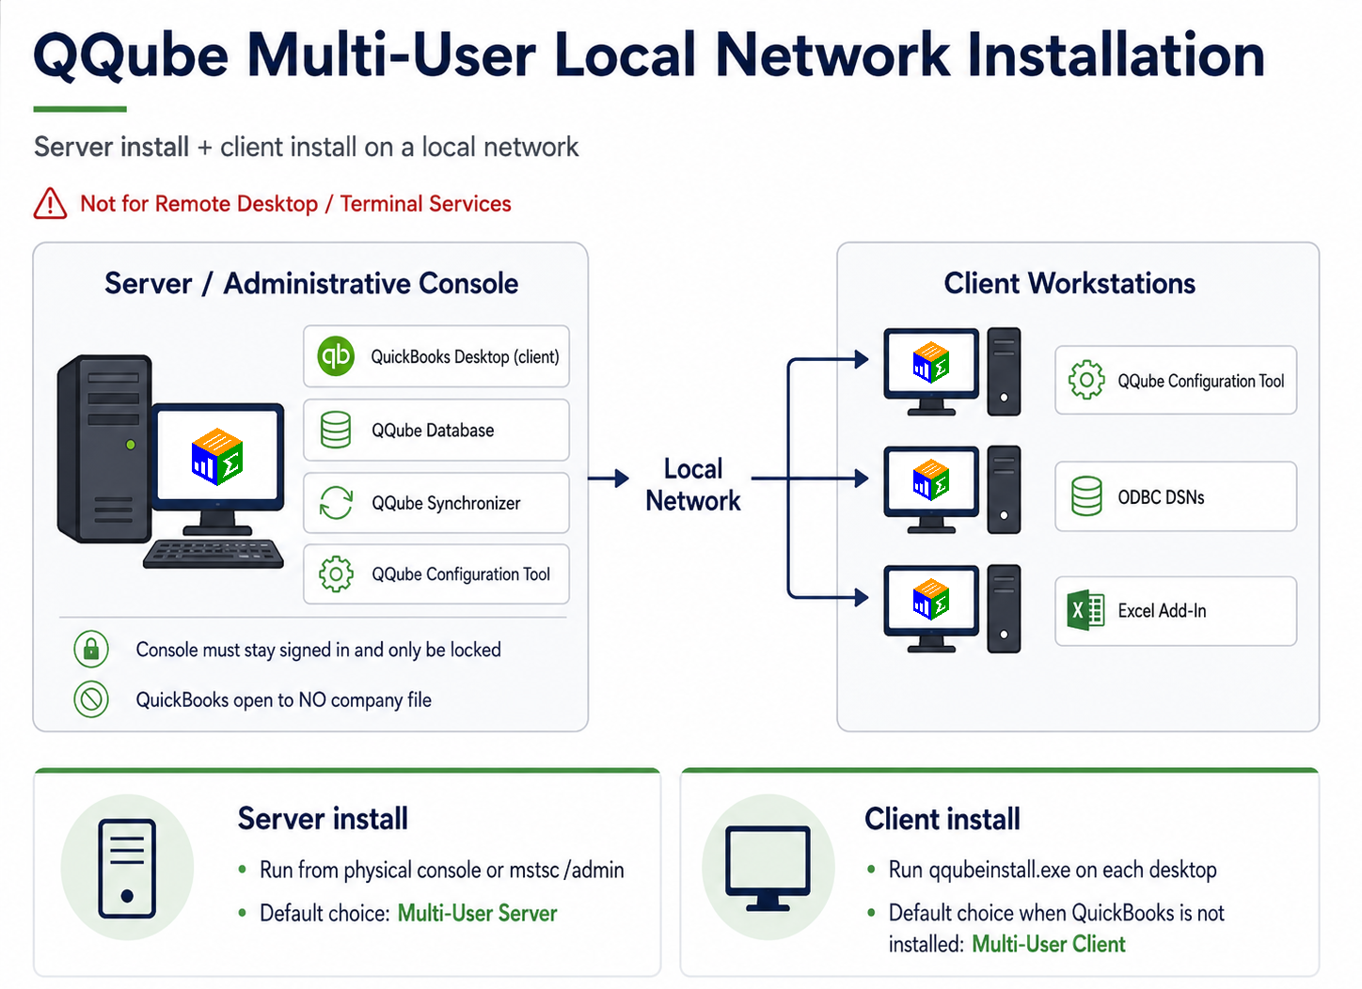This screenshot has height=989, width=1362.
Task: Click the QQube cube logo on server monitor
Action: pyautogui.click(x=217, y=457)
